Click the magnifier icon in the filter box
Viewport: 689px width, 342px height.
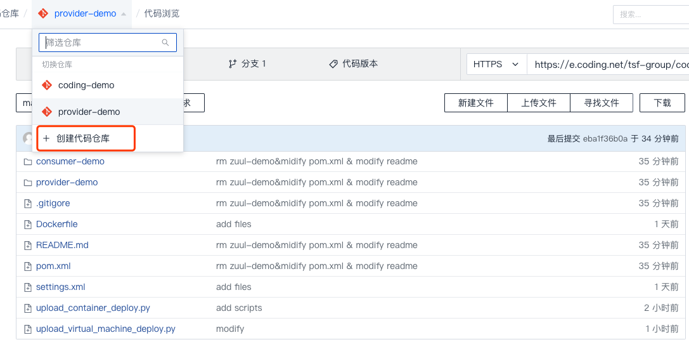[x=165, y=43]
